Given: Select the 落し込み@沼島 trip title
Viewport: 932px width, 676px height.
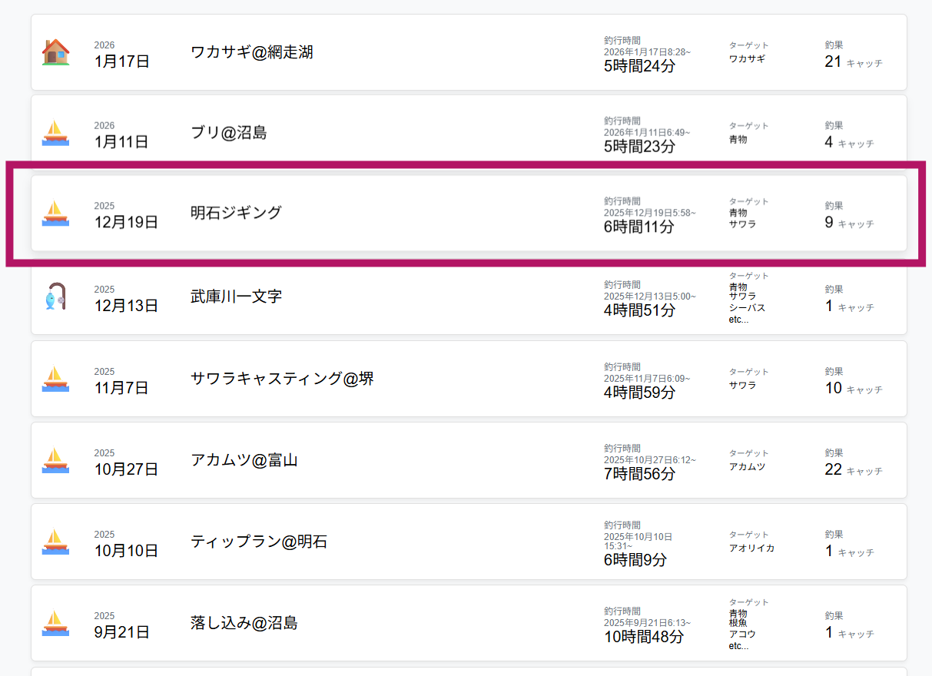Looking at the screenshot, I should (x=244, y=623).
